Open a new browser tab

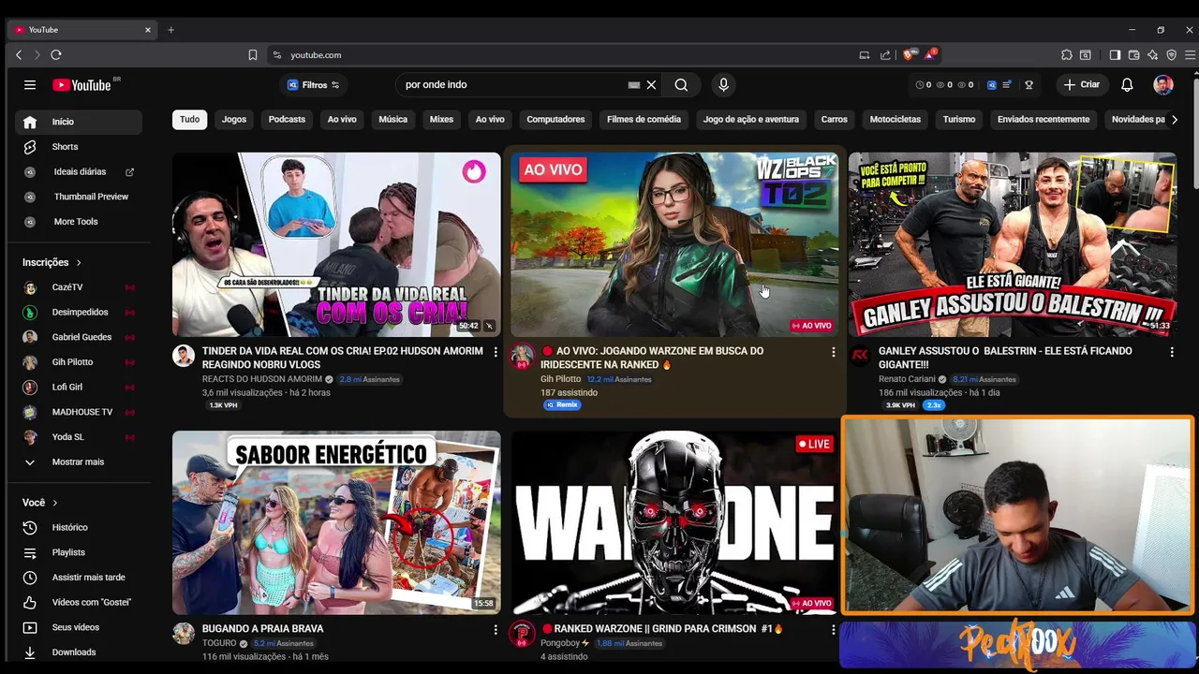[x=170, y=30]
